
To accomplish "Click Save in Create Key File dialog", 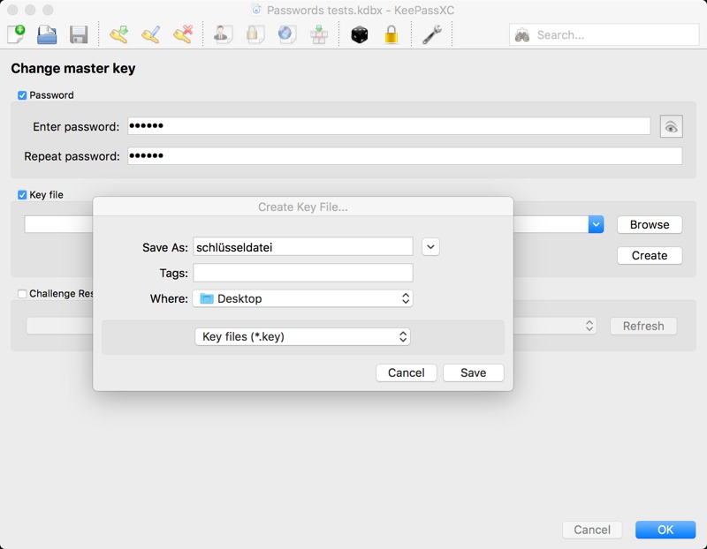I will 473,372.
